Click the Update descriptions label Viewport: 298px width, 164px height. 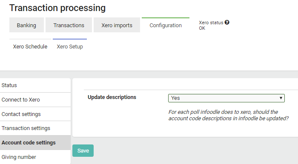point(112,97)
